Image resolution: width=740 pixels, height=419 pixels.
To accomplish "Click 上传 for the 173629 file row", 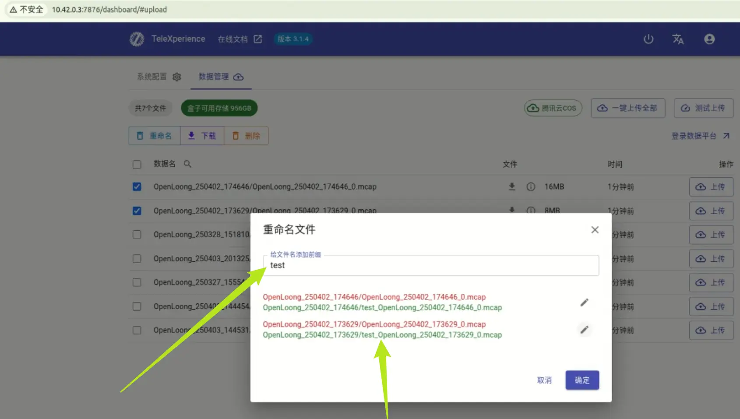I will (x=711, y=211).
